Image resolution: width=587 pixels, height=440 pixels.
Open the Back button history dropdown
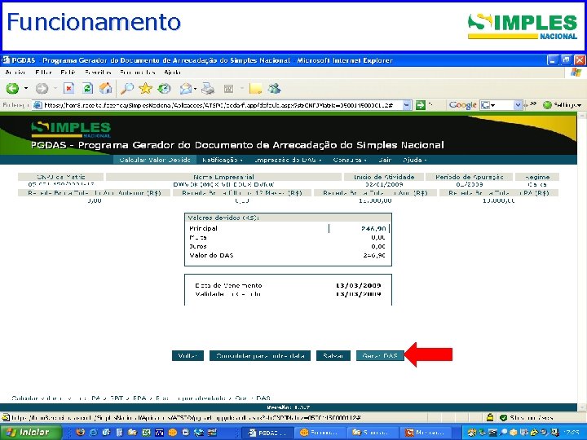point(26,89)
